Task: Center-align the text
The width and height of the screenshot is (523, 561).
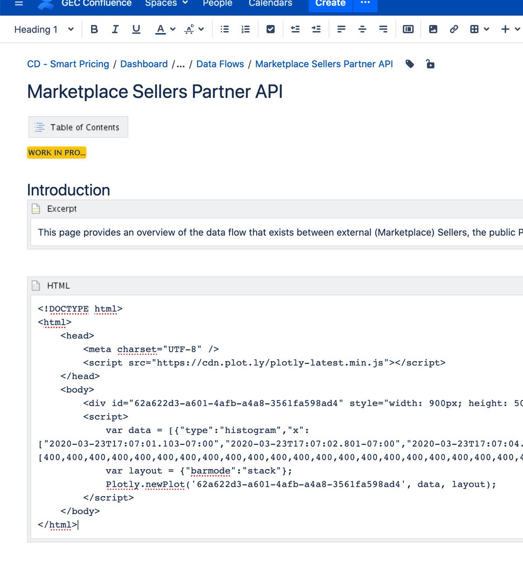Action: click(362, 29)
